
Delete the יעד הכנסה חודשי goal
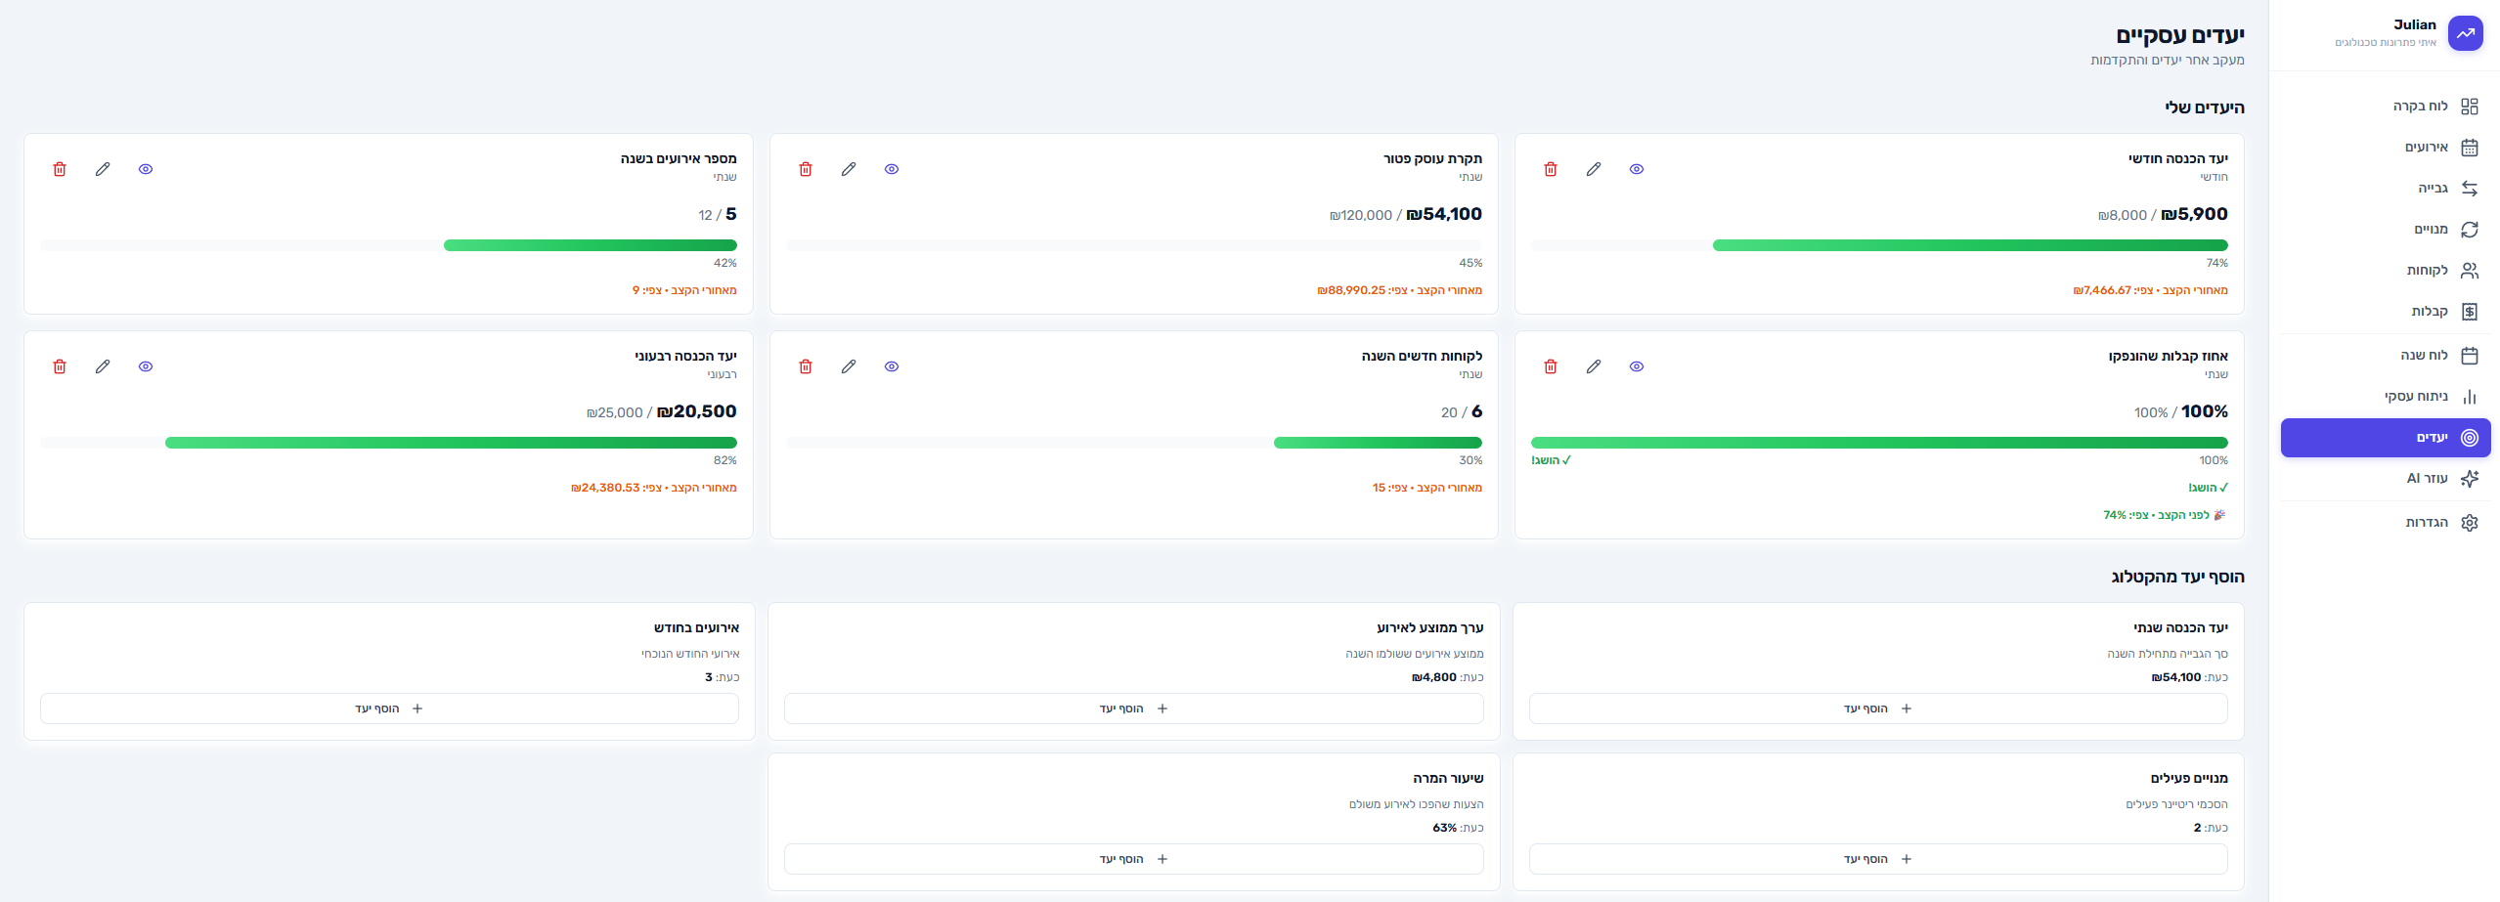tap(1551, 169)
